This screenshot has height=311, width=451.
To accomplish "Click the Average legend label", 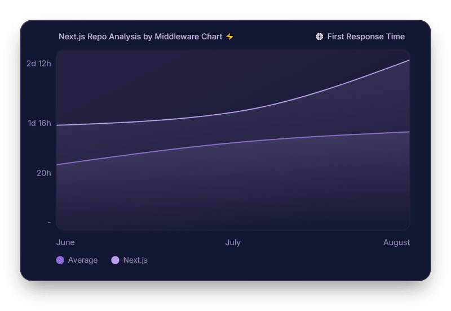I will point(83,260).
